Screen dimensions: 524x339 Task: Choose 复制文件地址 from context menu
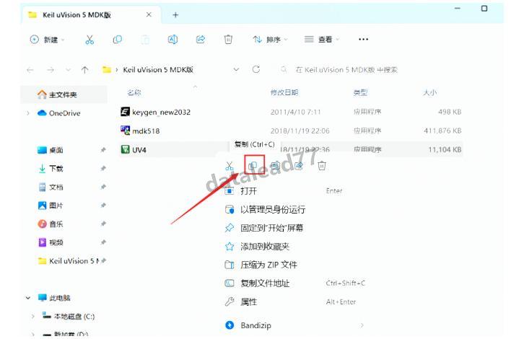(x=265, y=283)
